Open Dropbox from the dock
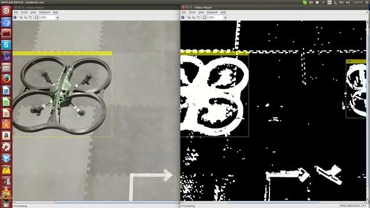Screen dimensions: 370x208 pos(6,158)
